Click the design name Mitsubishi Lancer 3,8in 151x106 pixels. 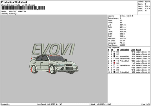17,11
